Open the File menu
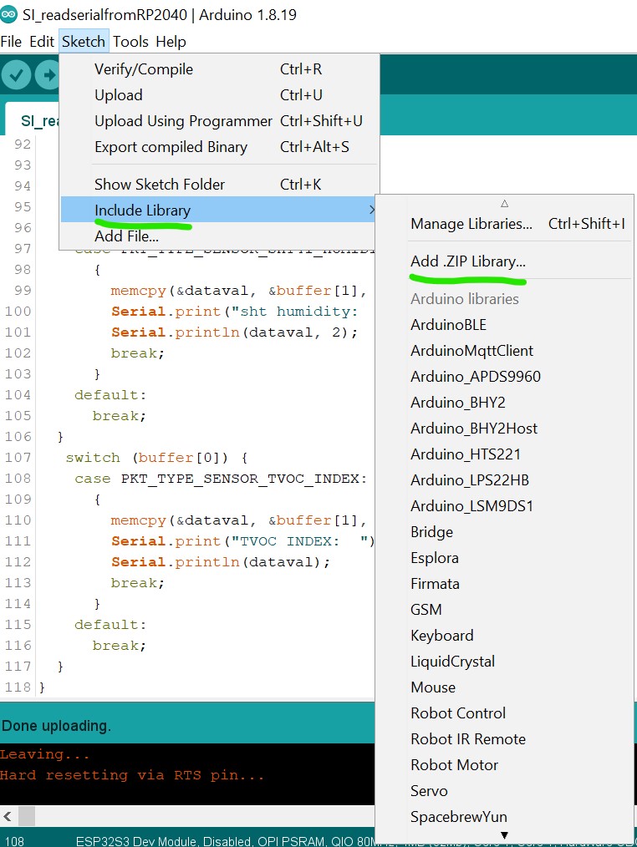Screen dimensions: 637x847 tap(12, 42)
